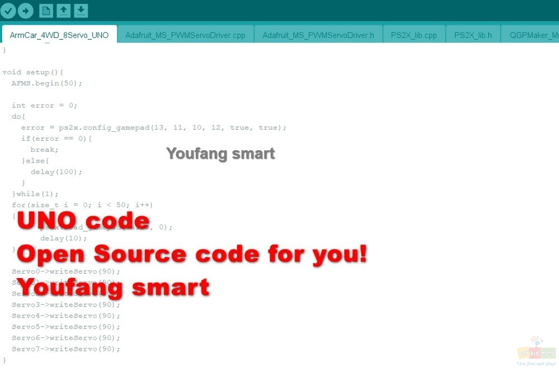Open a sketch using the up-arrow icon
This screenshot has height=368, width=559.
pos(64,11)
